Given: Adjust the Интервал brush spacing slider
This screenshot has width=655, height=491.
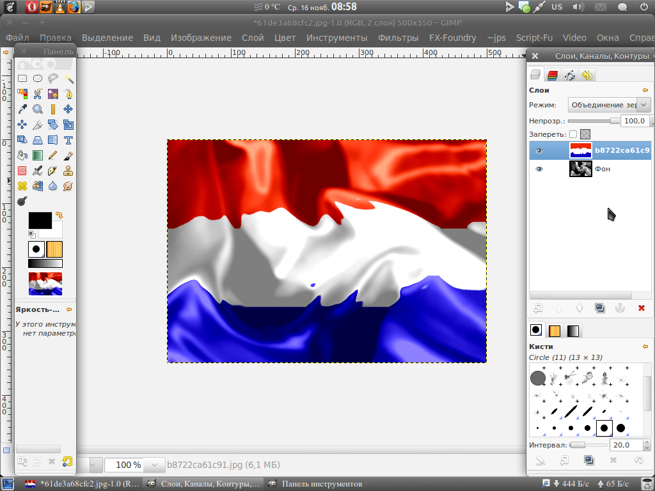Looking at the screenshot, I should (588, 445).
